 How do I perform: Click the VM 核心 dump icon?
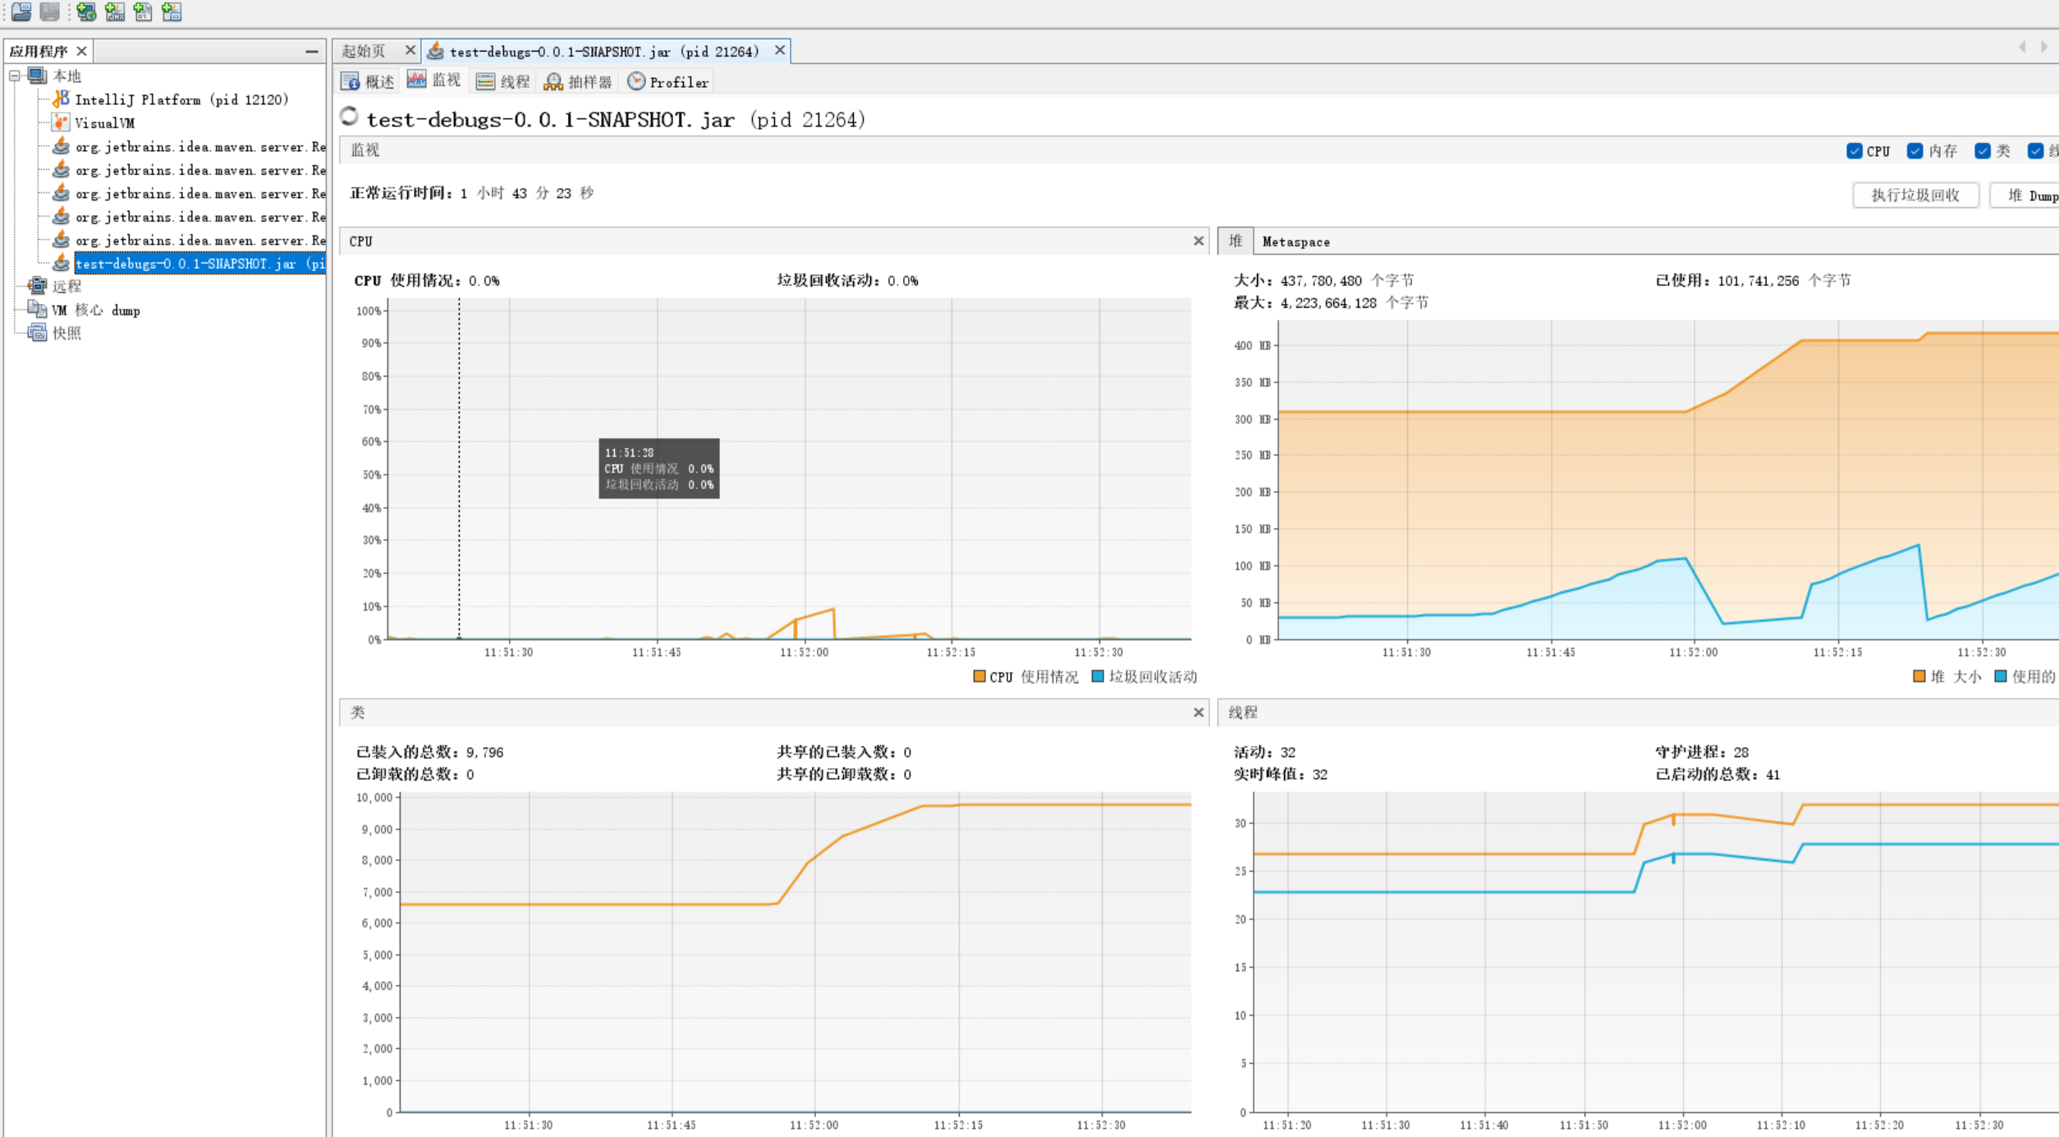point(37,309)
